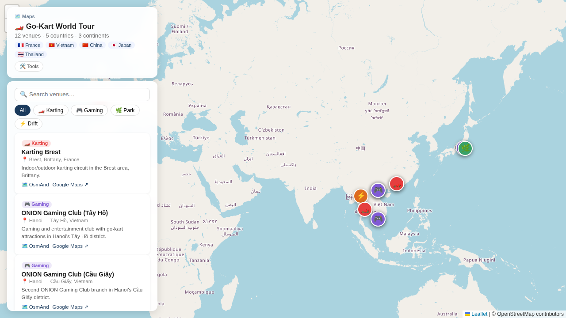Show only Drift venues
This screenshot has height=318, width=566.
28,124
